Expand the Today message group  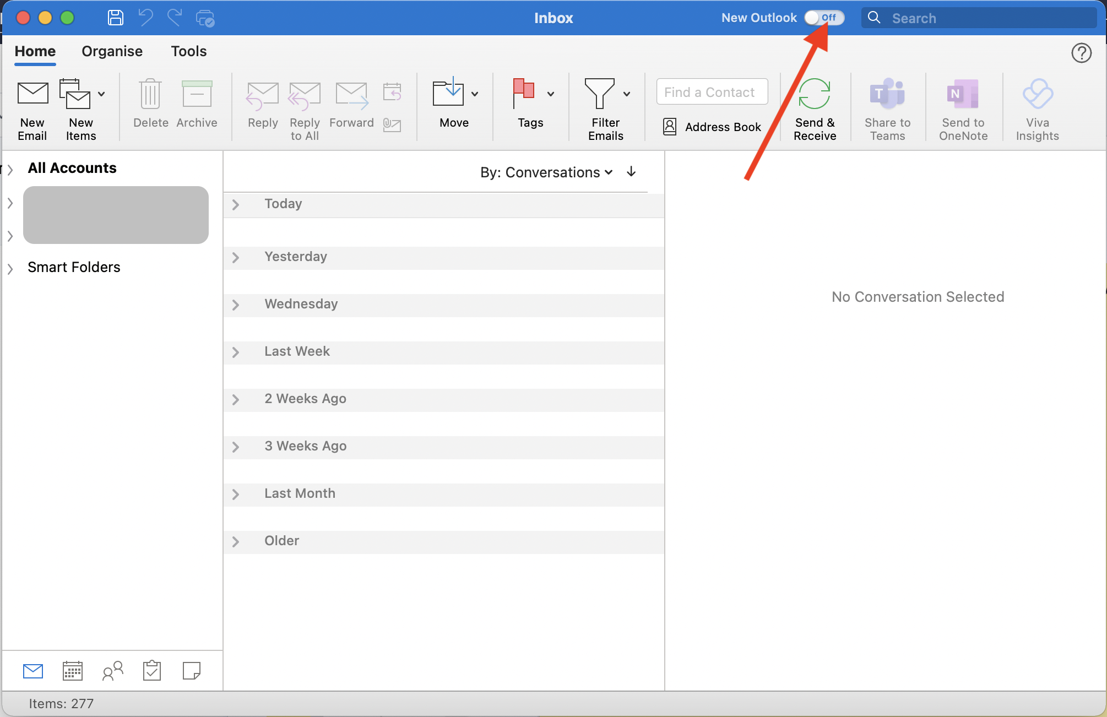pos(236,205)
